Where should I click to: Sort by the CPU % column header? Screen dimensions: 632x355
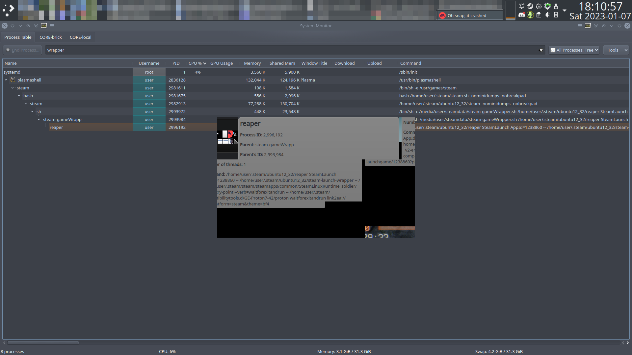[x=197, y=63]
